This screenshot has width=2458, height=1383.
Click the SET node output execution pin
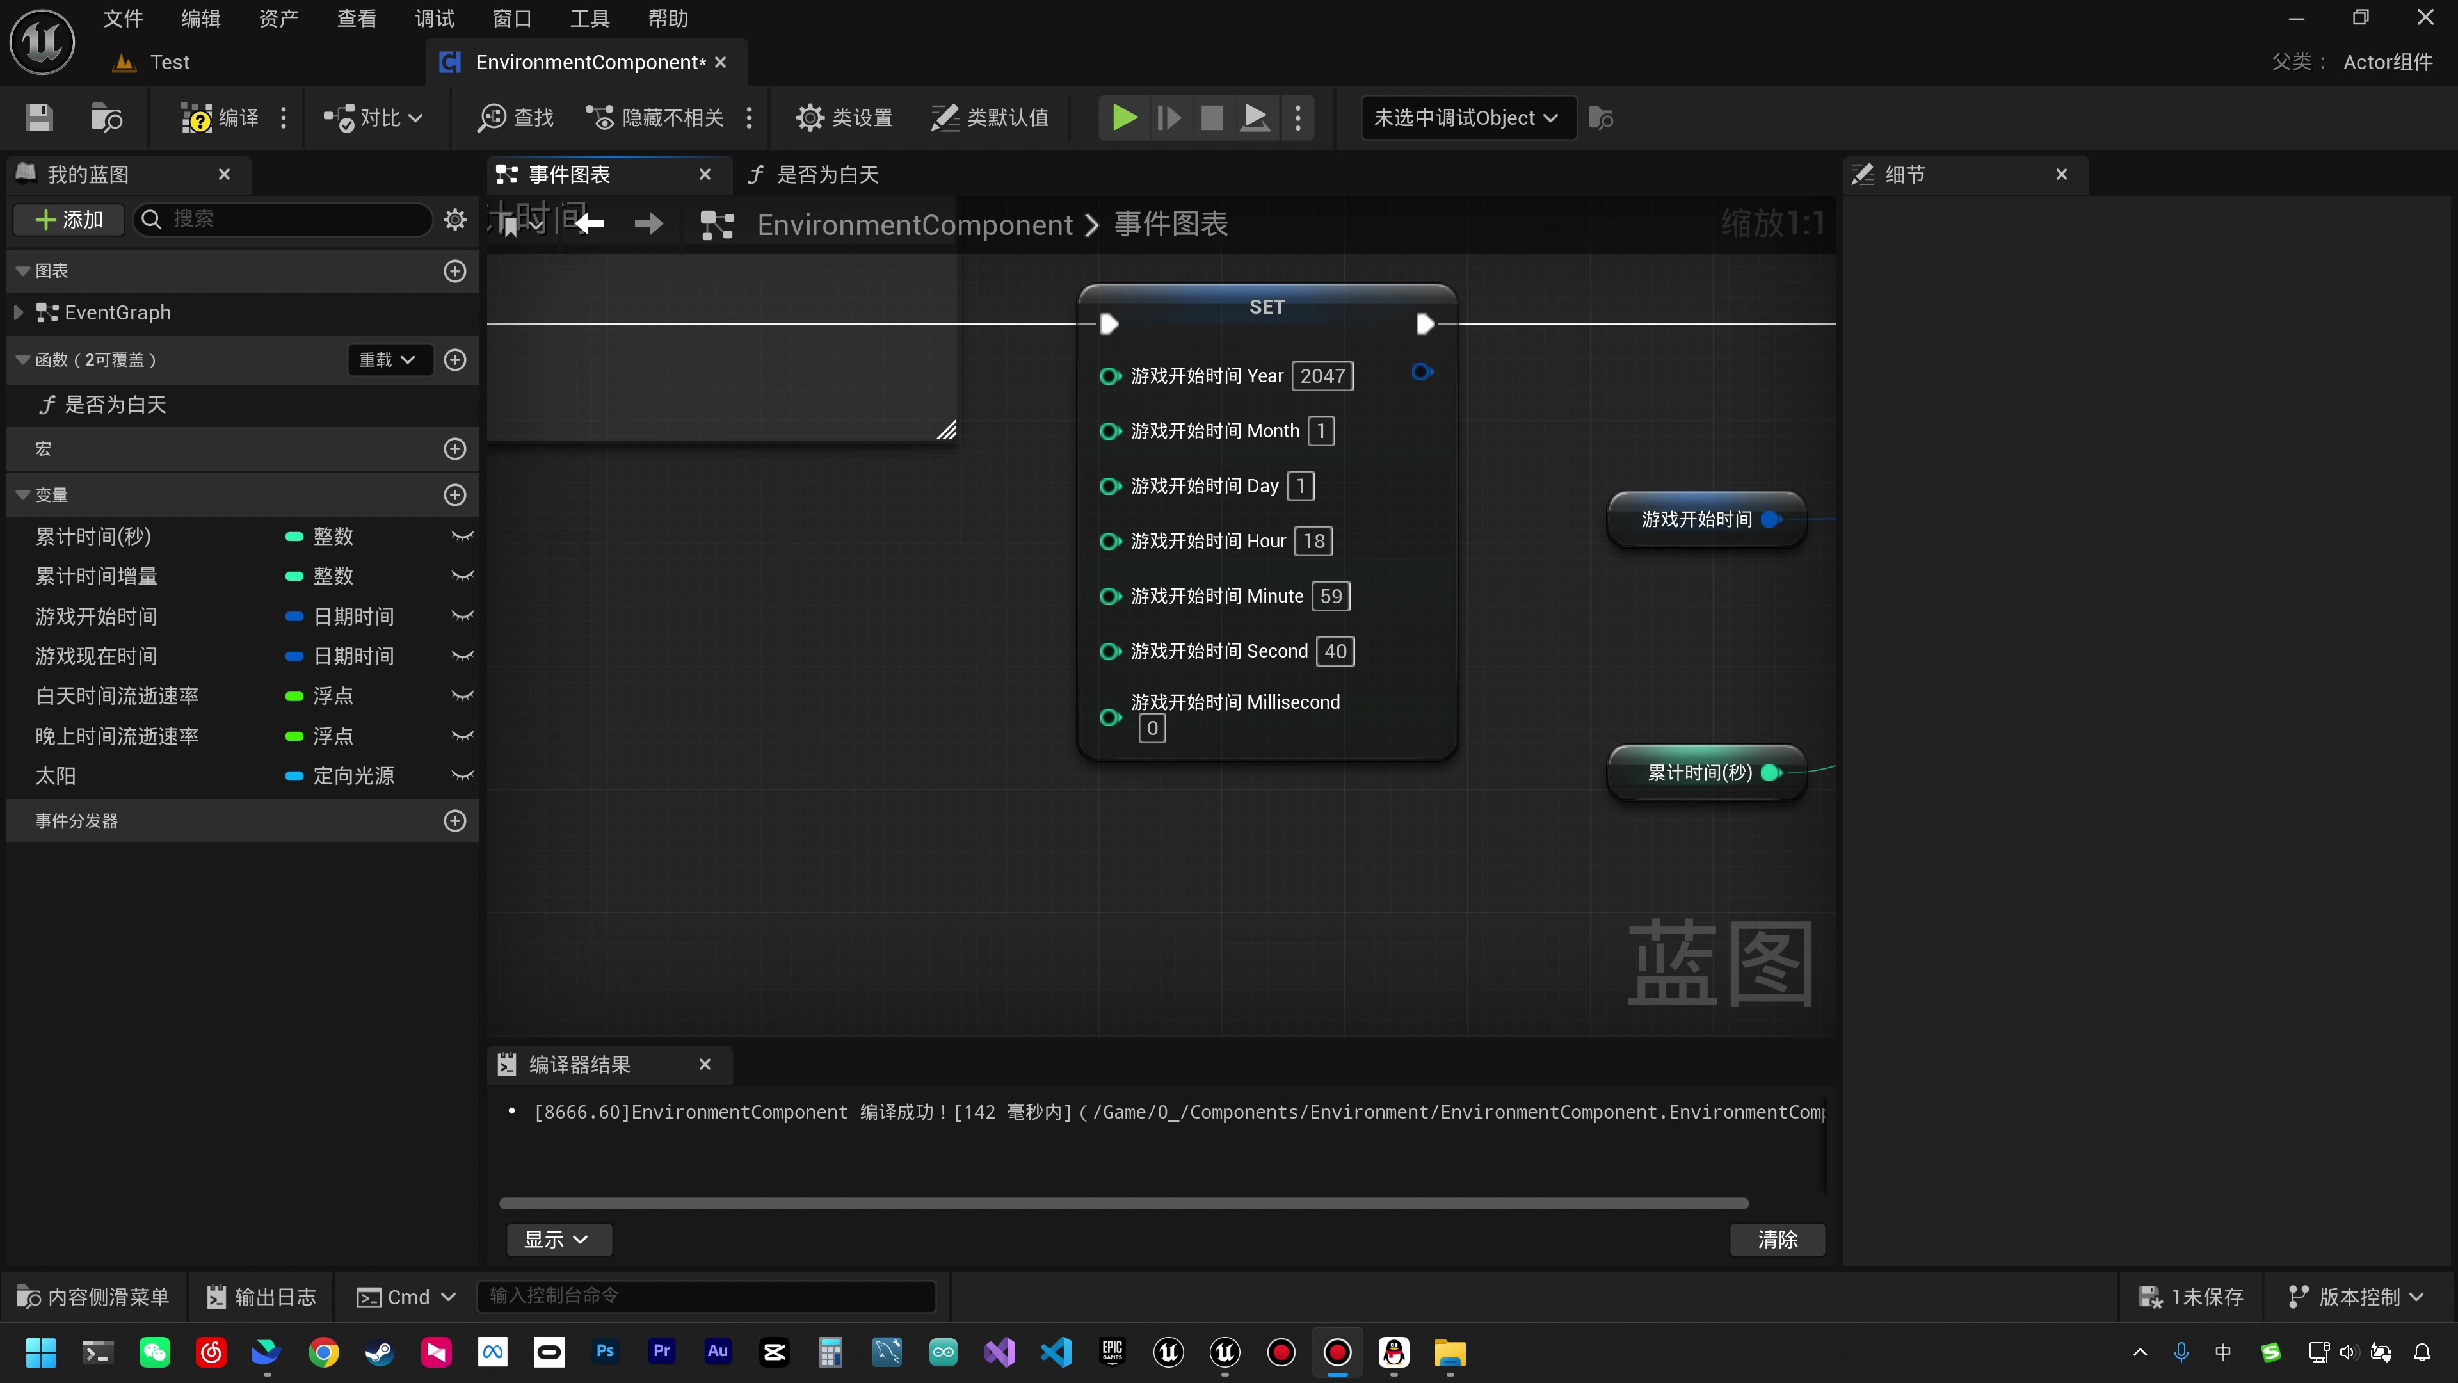pyautogui.click(x=1425, y=325)
